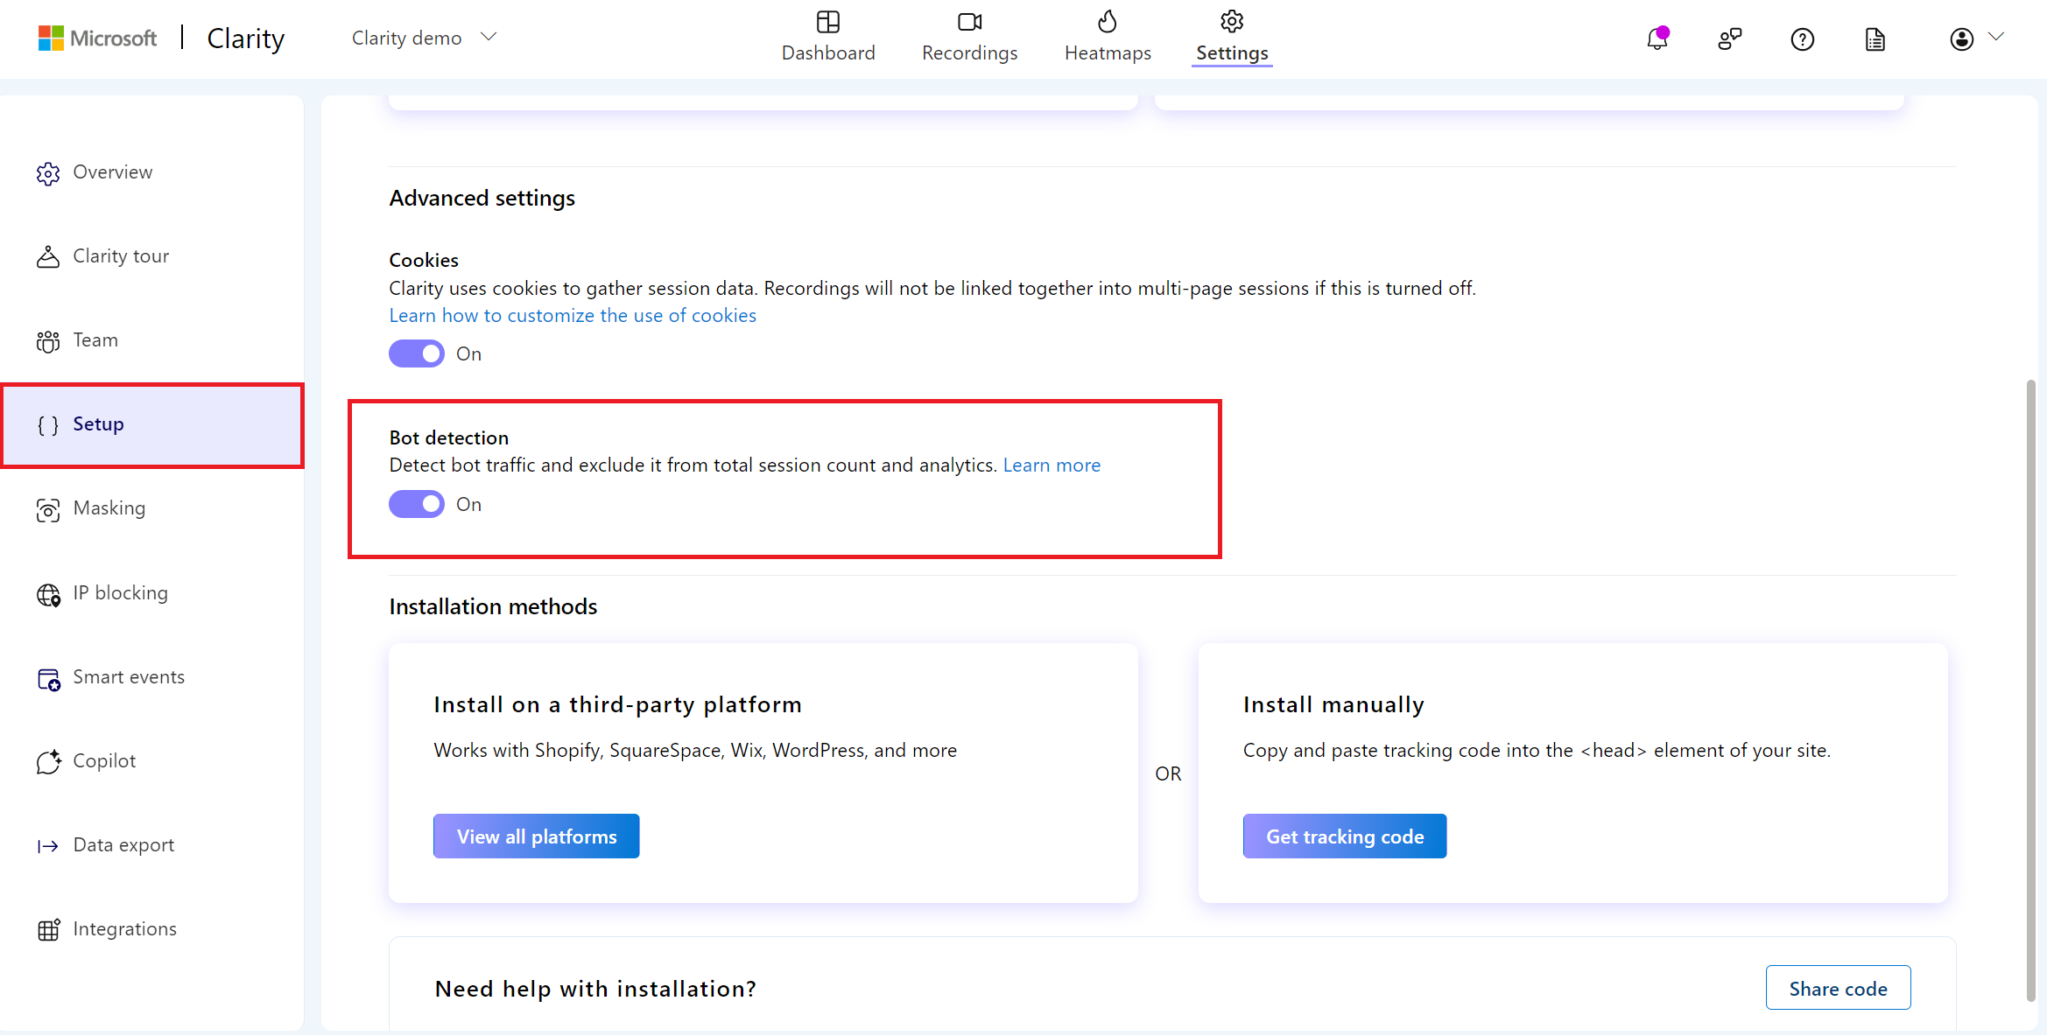Click the Dashboard tab icon
This screenshot has height=1036, width=2047.
(827, 23)
